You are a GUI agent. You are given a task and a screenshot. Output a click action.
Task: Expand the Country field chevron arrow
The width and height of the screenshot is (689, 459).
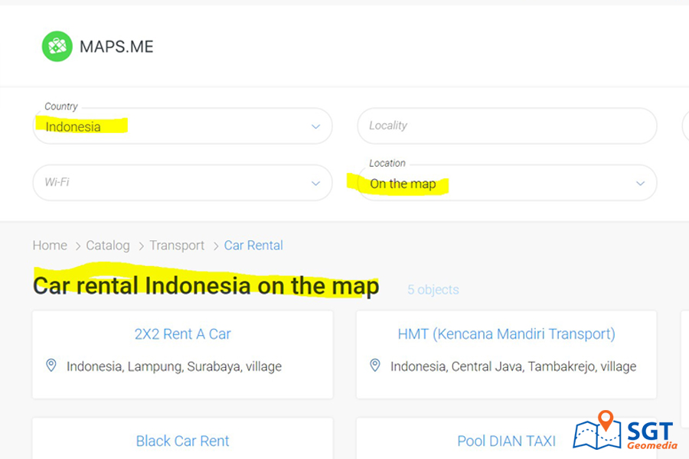pyautogui.click(x=315, y=126)
